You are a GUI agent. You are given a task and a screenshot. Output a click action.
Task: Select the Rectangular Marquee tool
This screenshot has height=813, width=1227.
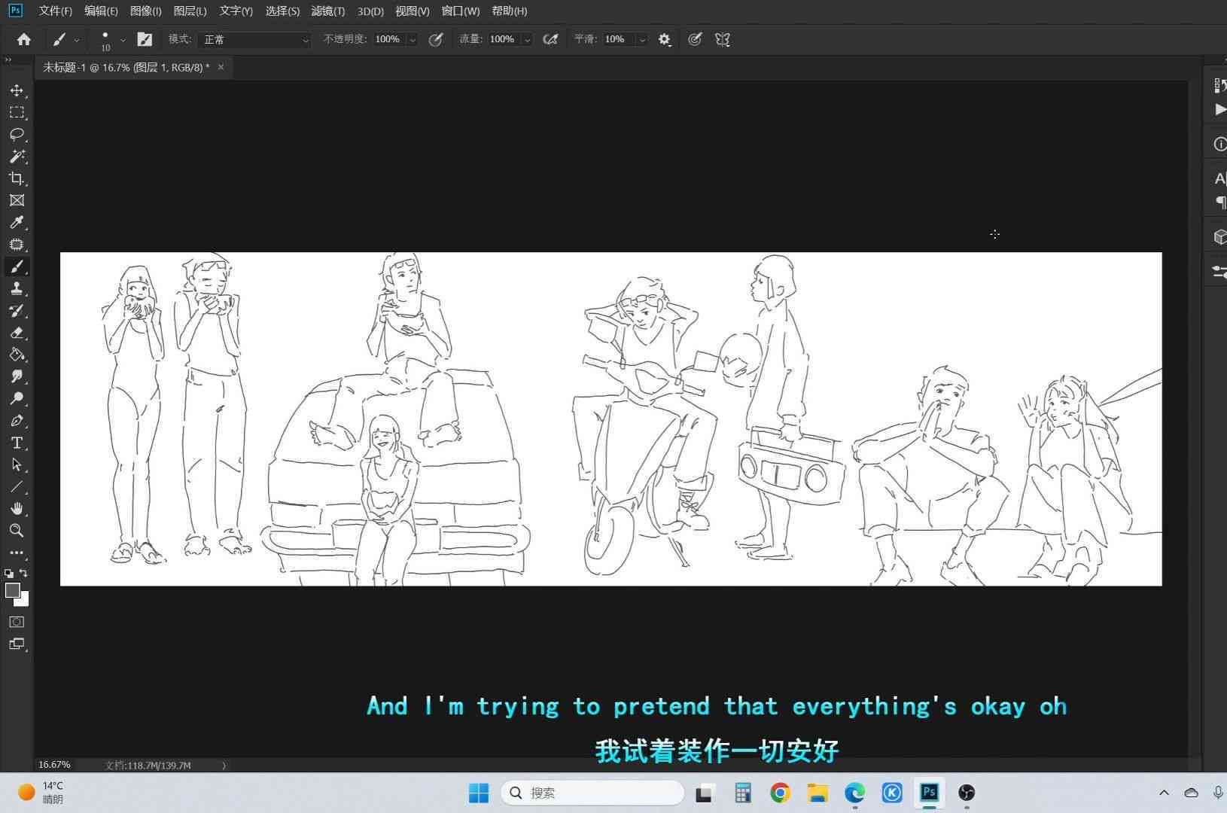17,112
